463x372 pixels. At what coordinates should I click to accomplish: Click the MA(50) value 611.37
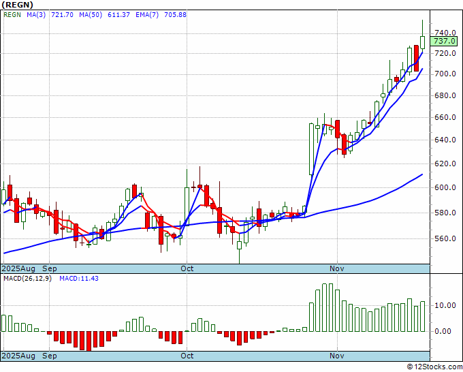118,15
